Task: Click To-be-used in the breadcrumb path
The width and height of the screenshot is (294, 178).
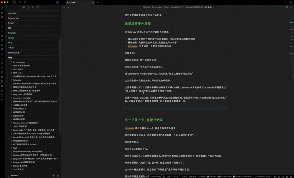Action: (x=157, y=7)
